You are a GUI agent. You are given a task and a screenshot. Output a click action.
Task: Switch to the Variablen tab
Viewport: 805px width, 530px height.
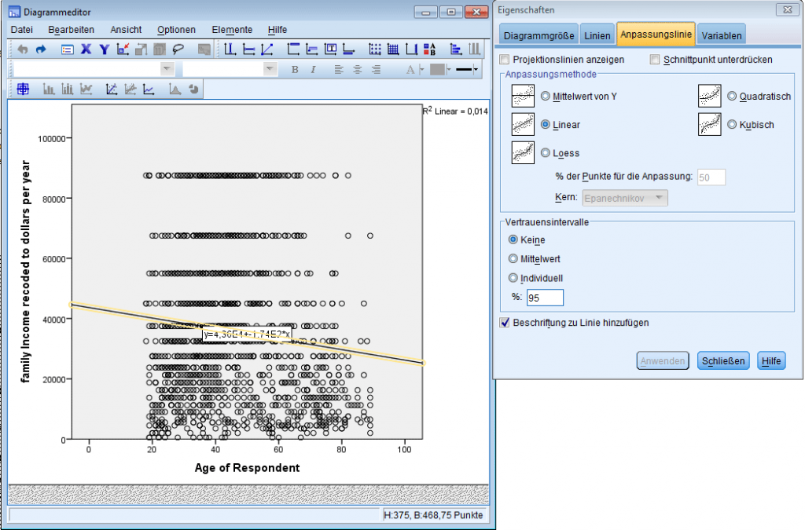(722, 34)
